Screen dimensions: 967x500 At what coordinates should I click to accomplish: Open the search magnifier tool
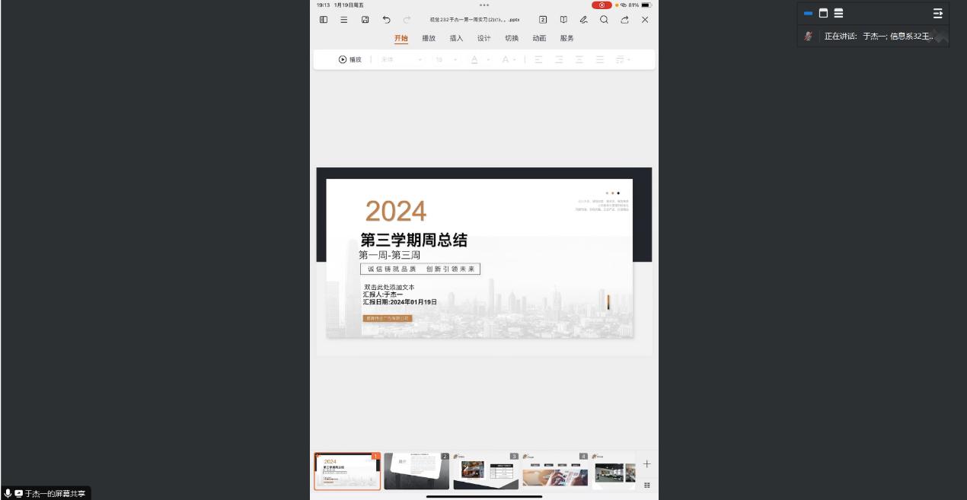[604, 20]
